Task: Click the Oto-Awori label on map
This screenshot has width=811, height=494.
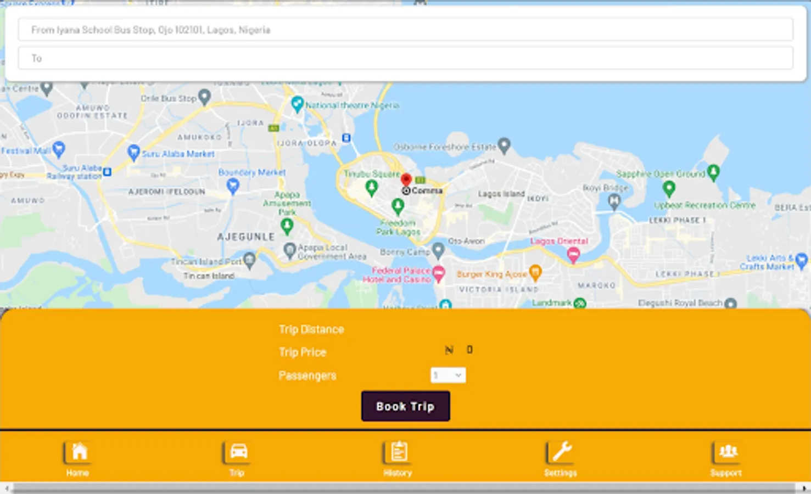Action: click(x=466, y=241)
